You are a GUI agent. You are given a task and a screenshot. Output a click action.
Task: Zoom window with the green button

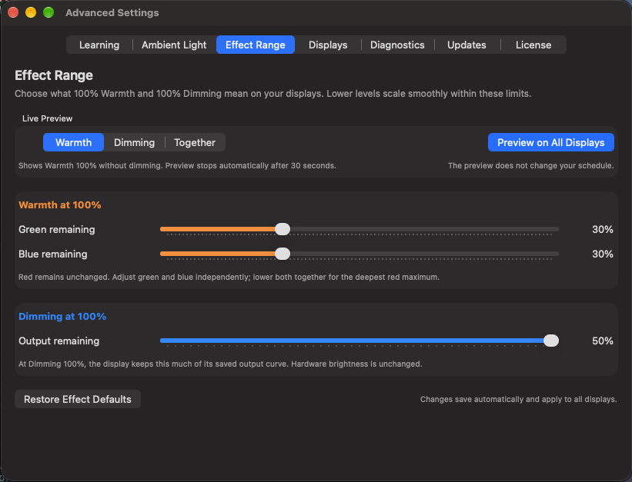pyautogui.click(x=48, y=12)
